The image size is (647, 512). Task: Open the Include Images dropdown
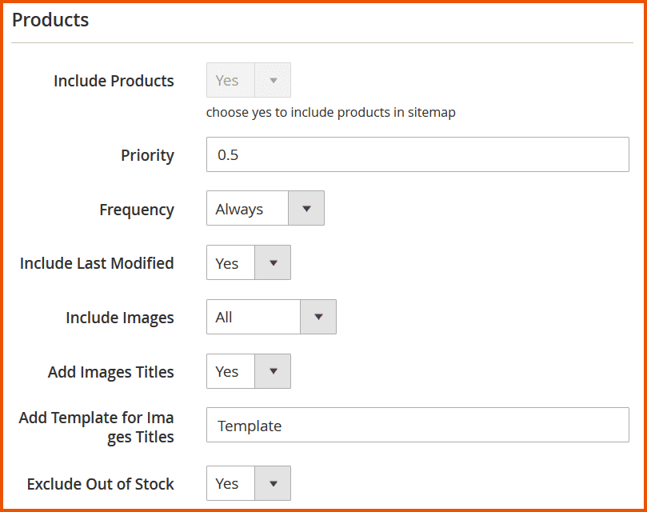pos(270,317)
